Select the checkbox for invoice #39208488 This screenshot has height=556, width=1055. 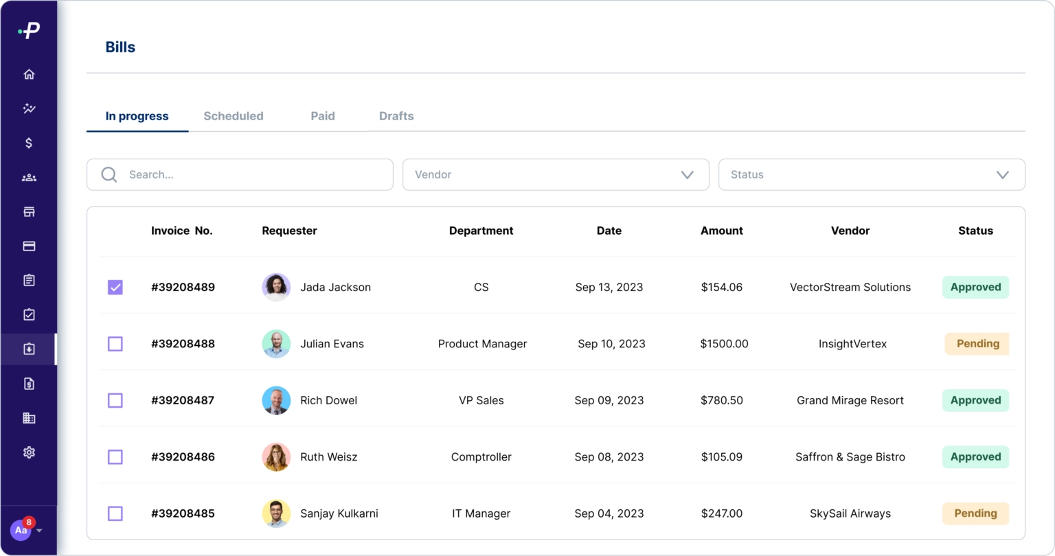pos(115,344)
